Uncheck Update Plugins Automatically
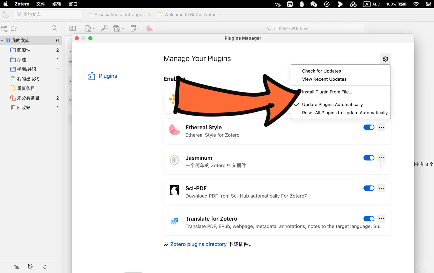Screen dimensions: 434x273 tap(341, 105)
